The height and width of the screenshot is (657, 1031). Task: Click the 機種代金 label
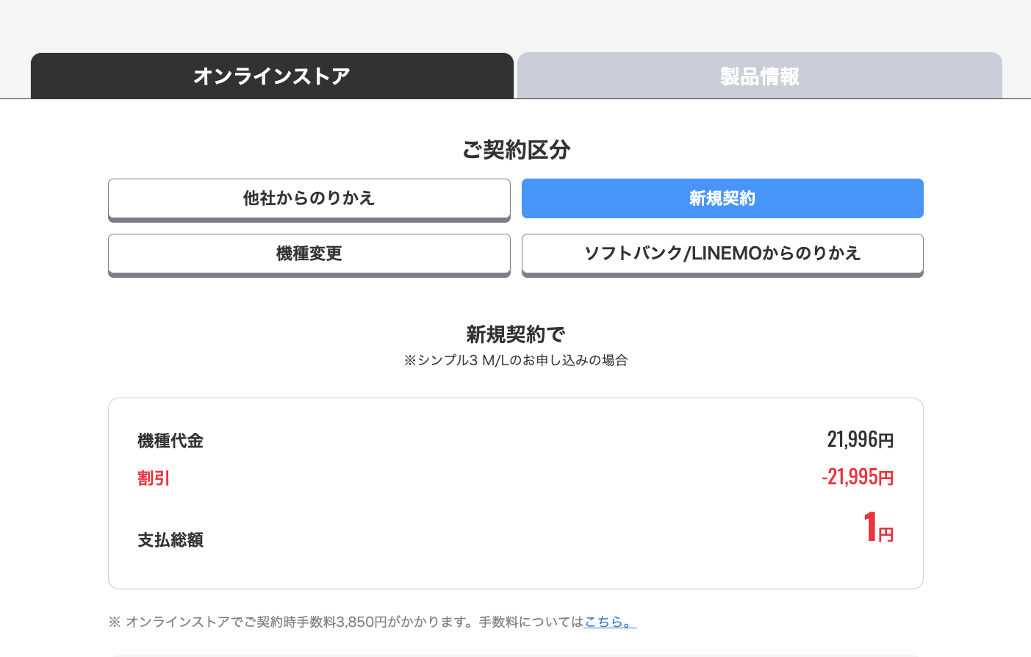point(170,441)
